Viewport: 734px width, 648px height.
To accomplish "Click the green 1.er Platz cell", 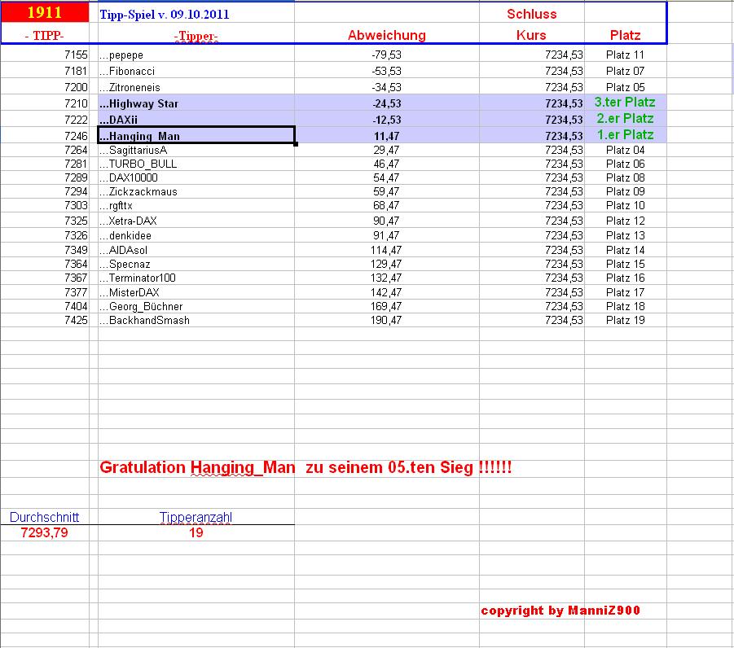I will click(624, 134).
